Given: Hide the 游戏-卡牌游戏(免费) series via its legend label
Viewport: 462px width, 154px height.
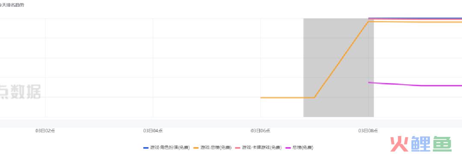Looking at the screenshot, I should 262,148.
